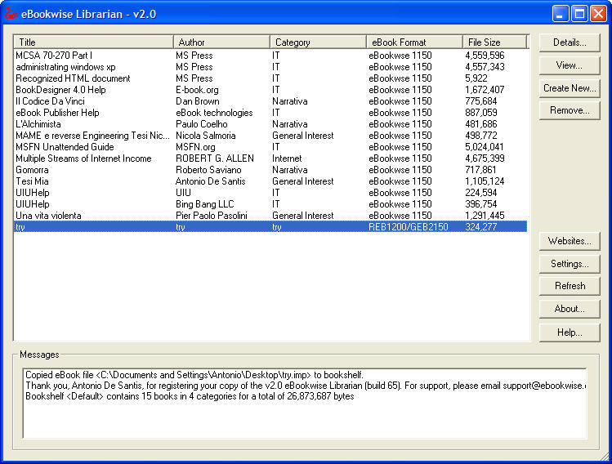Screen dimensions: 612x464
Task: Sort list by Title column header
Action: pyautogui.click(x=93, y=42)
